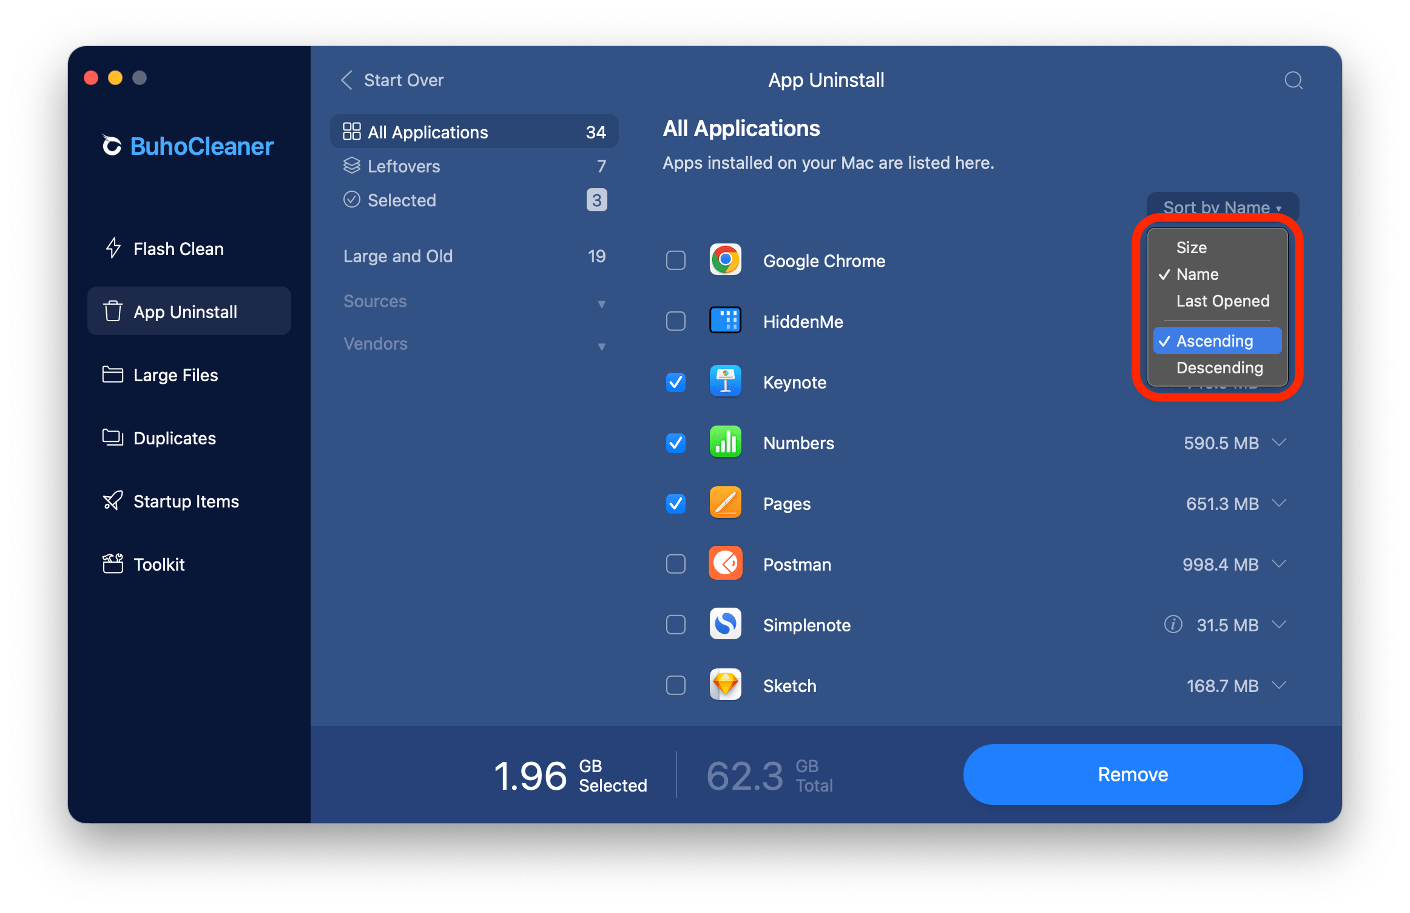Check the Simplenote checkbox
The image size is (1410, 913).
pos(676,625)
